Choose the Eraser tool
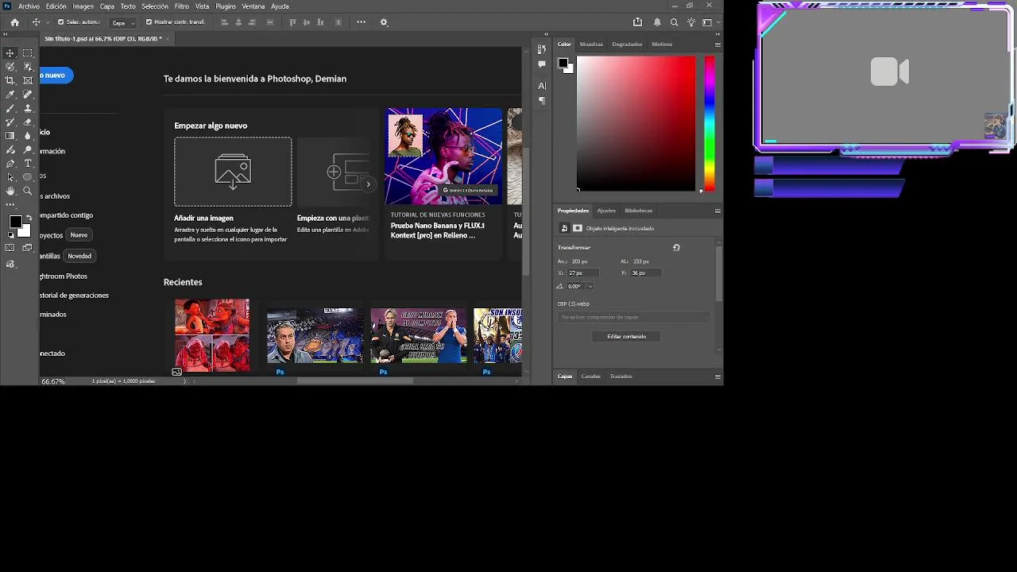 click(x=28, y=122)
